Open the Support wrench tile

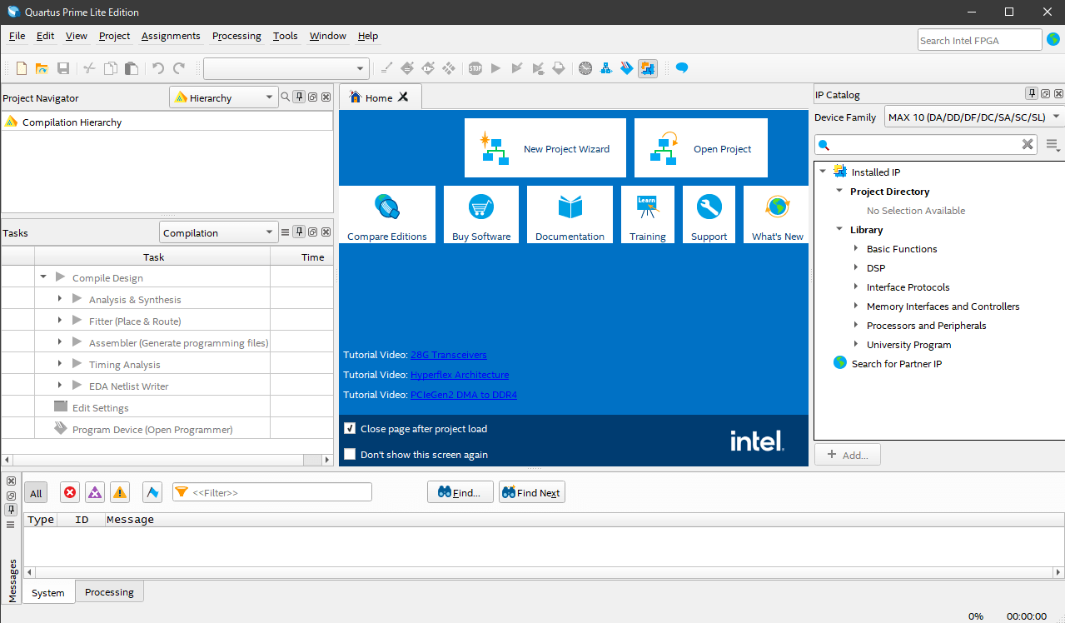tap(709, 215)
